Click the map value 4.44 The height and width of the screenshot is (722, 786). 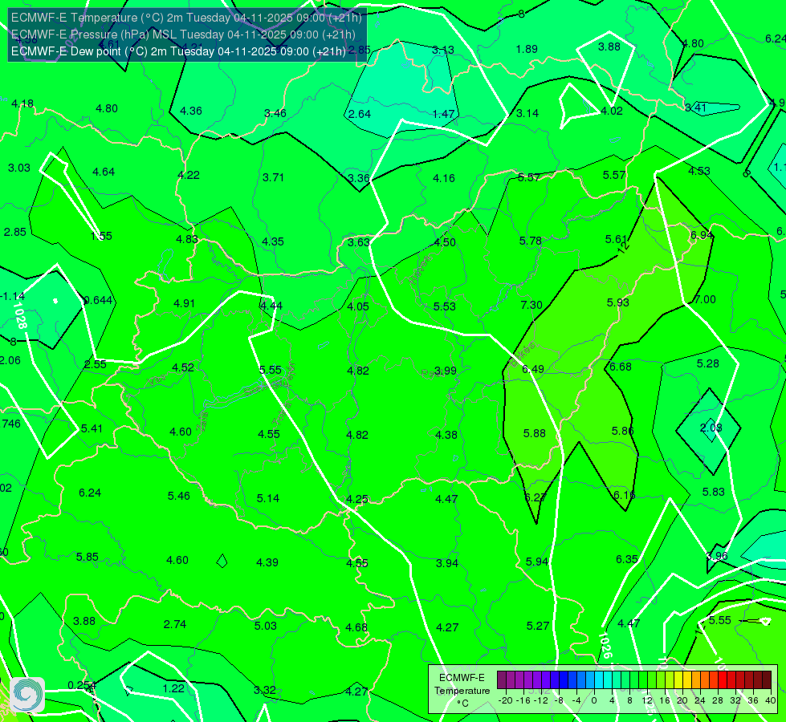coord(271,306)
